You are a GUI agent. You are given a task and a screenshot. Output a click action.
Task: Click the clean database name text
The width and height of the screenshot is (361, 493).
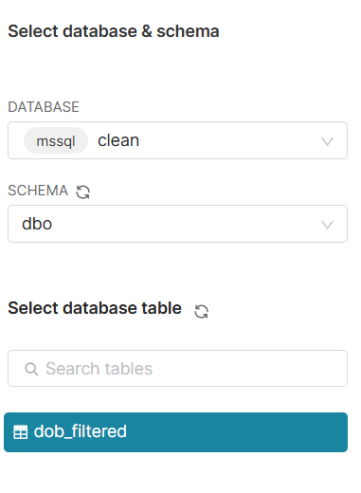[x=118, y=140]
